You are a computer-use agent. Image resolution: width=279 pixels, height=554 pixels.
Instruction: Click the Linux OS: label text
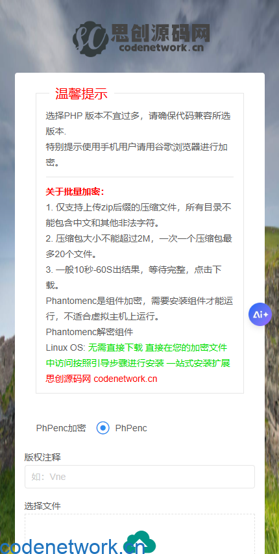(66, 347)
